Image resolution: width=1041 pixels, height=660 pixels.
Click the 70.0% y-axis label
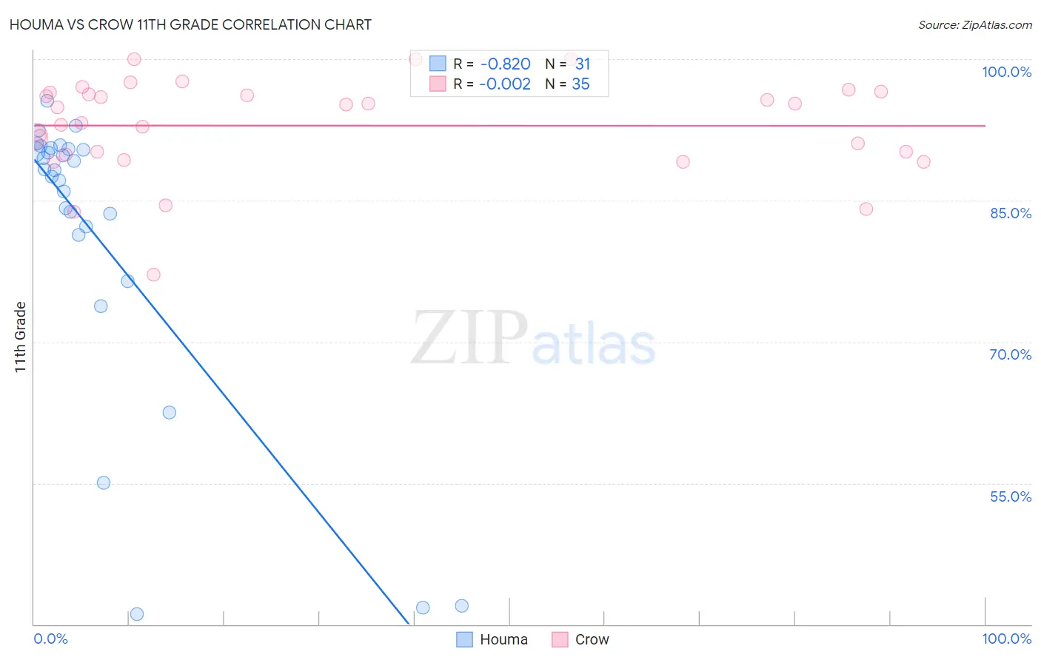(x=1011, y=354)
